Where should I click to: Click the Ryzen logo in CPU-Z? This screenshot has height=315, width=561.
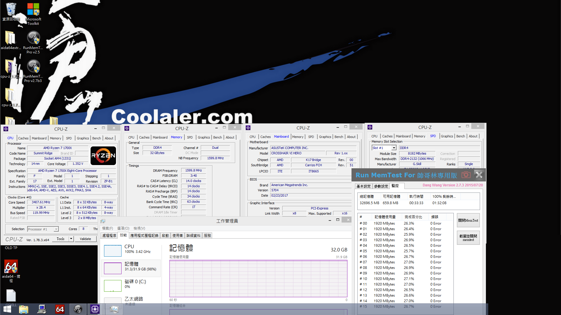(103, 156)
